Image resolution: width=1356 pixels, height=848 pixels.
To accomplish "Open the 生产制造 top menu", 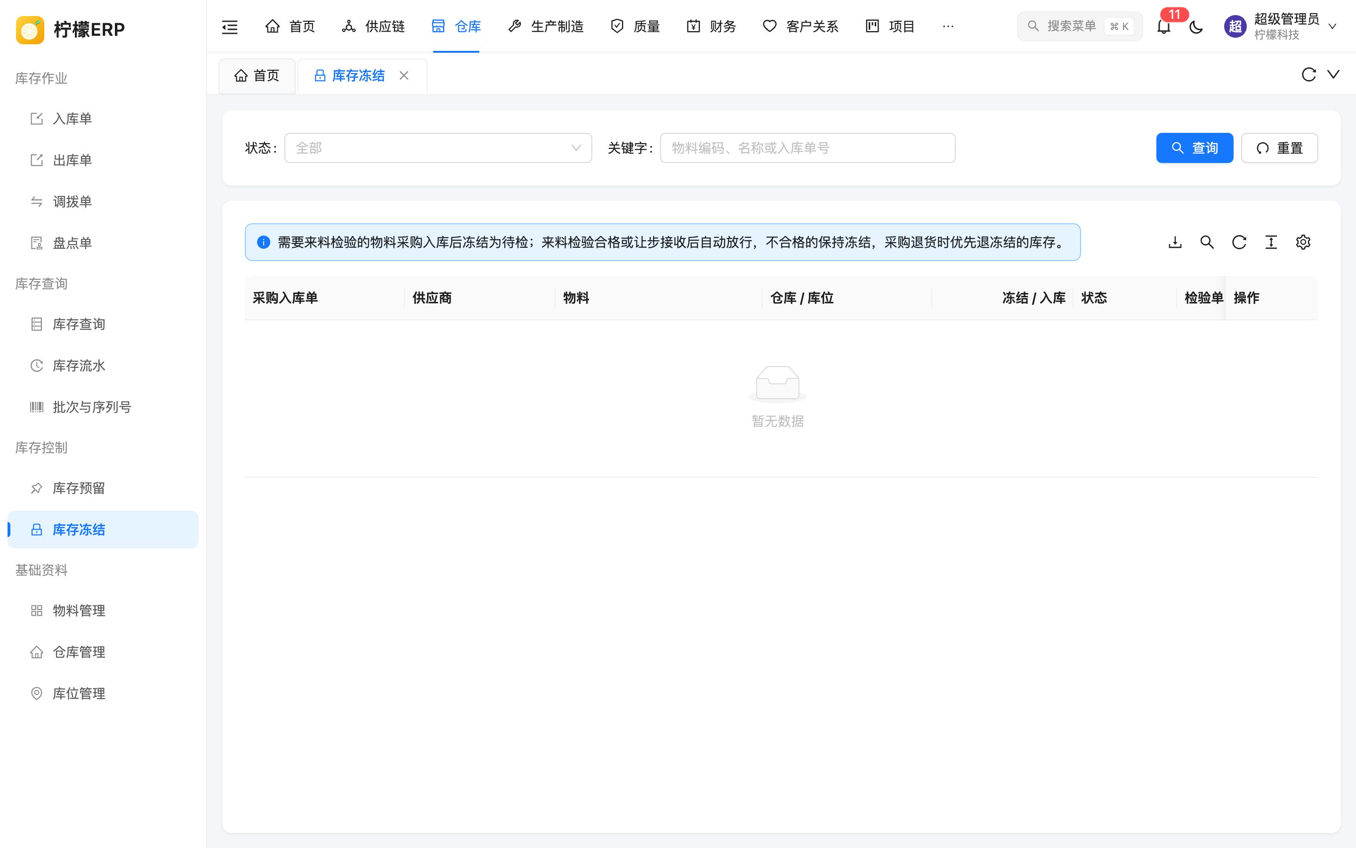I will [x=546, y=26].
